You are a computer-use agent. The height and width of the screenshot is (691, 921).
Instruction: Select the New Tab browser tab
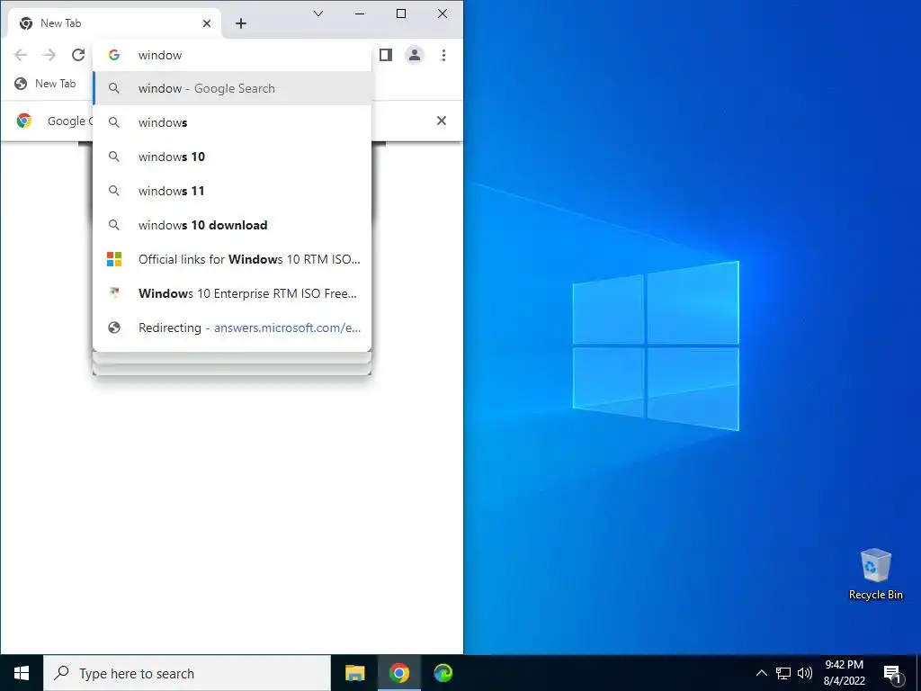[x=114, y=23]
